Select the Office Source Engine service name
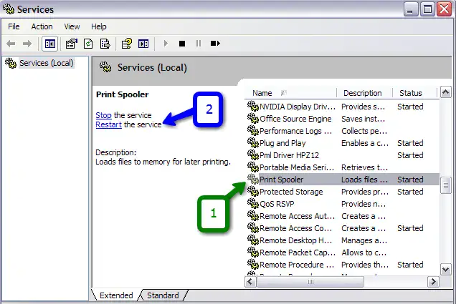Screen dimensions: 456x304 click(x=295, y=119)
